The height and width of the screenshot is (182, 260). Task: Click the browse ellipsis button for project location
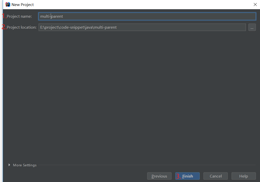252,27
